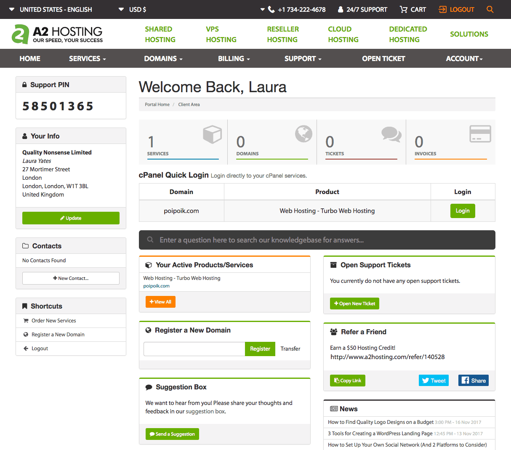The width and height of the screenshot is (511, 450).
Task: Click the Shortcuts bookmark icon
Action: (x=25, y=306)
